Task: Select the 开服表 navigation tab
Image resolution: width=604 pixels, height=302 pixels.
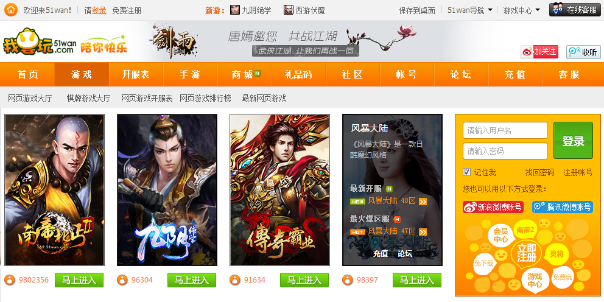Action: coord(136,74)
